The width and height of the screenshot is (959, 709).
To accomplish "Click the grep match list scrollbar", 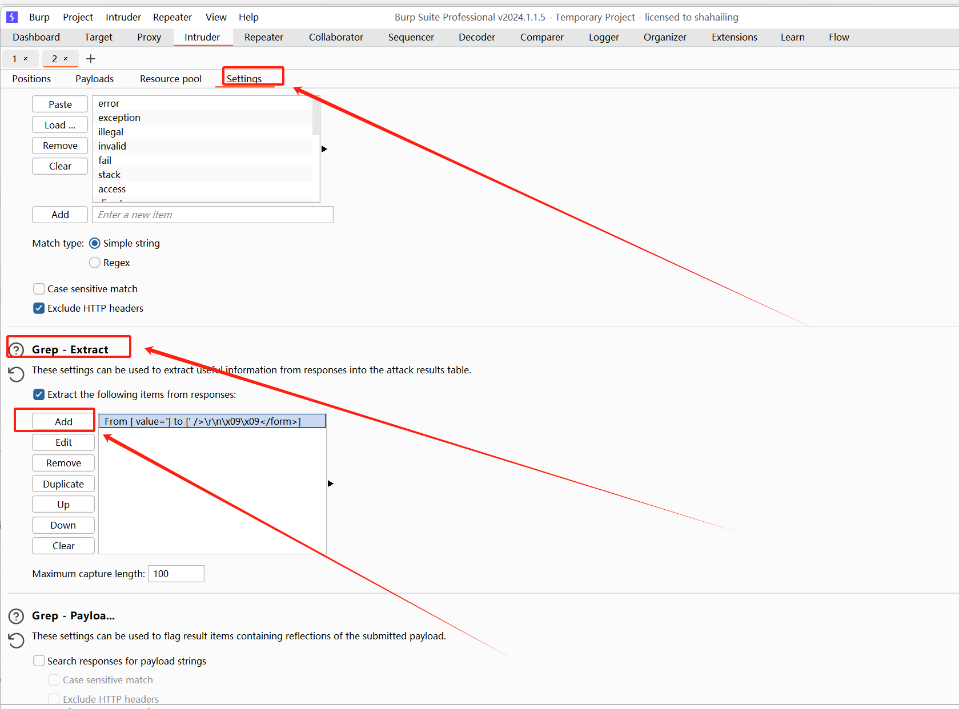I will 316,116.
